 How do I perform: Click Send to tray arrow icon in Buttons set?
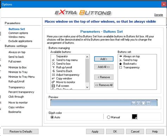pos(120,60)
